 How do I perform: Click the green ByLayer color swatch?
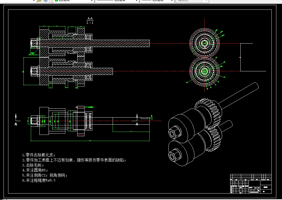coord(56,1)
